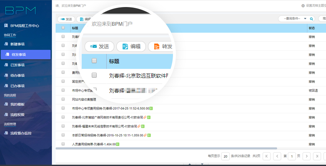Screen dimensions: 326x166
Task: Go to the next page of records
Action: point(306,156)
